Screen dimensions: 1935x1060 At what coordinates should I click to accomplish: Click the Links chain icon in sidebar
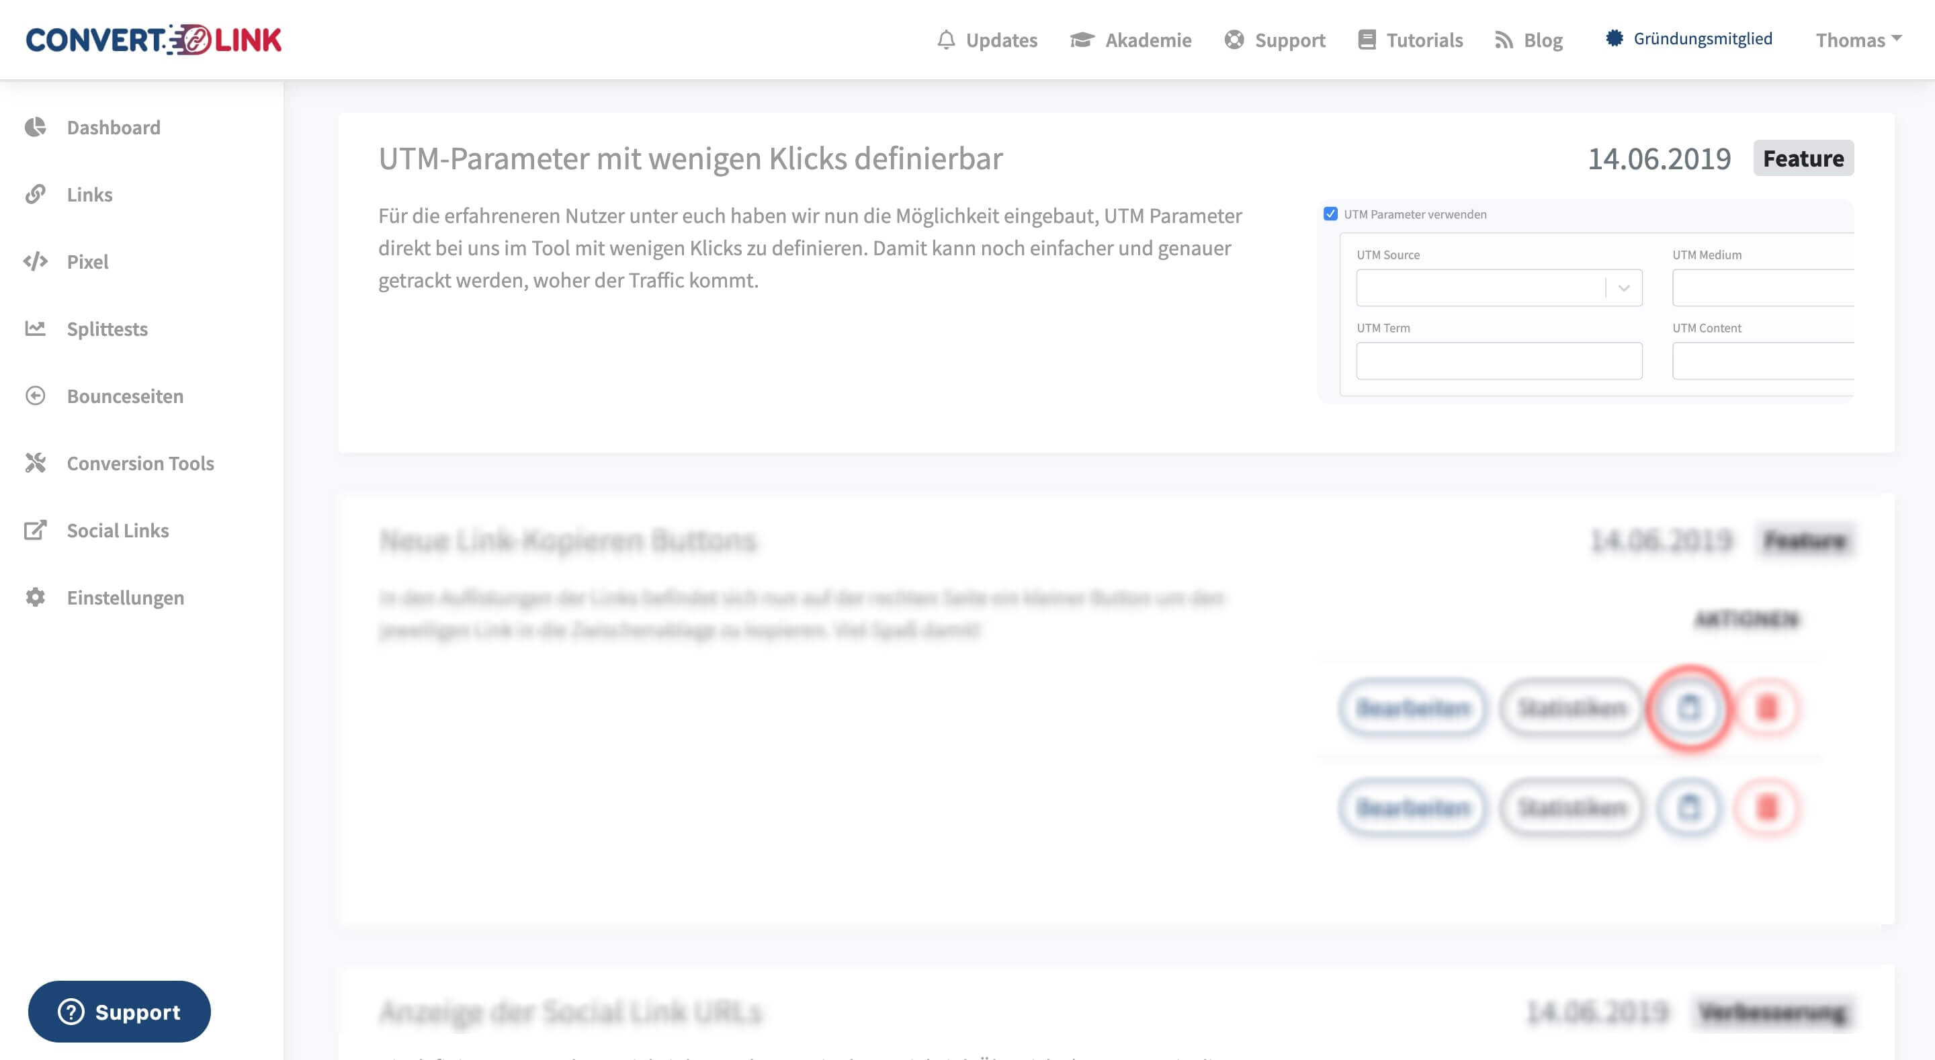tap(36, 195)
